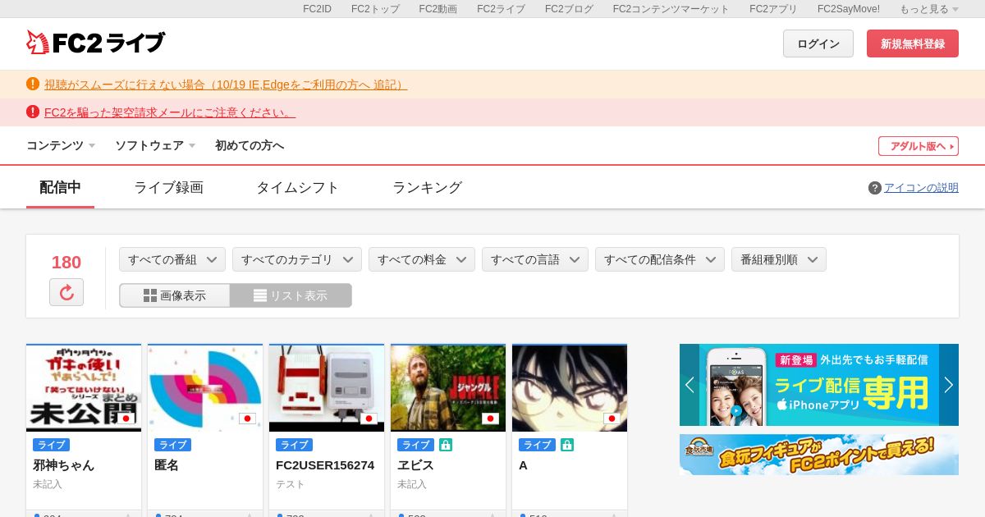Click banner previous arrow

click(689, 385)
